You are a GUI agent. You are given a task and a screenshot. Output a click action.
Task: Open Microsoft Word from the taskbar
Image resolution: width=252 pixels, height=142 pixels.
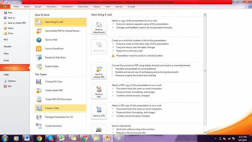(27, 138)
